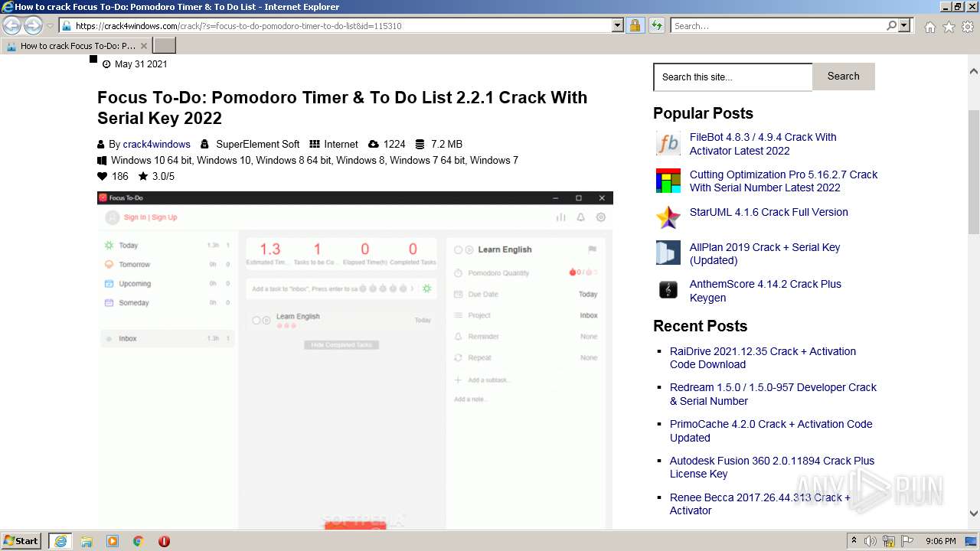Image resolution: width=980 pixels, height=551 pixels.
Task: Click the 9:06 PM clock
Action: tap(941, 541)
